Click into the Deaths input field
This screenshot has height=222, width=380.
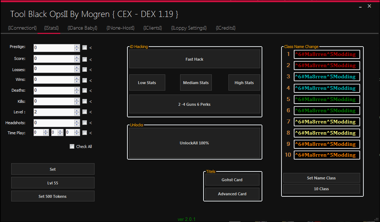[x=54, y=91]
